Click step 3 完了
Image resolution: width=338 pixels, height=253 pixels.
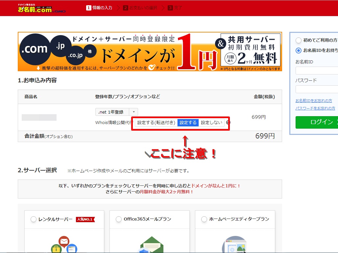175,8
